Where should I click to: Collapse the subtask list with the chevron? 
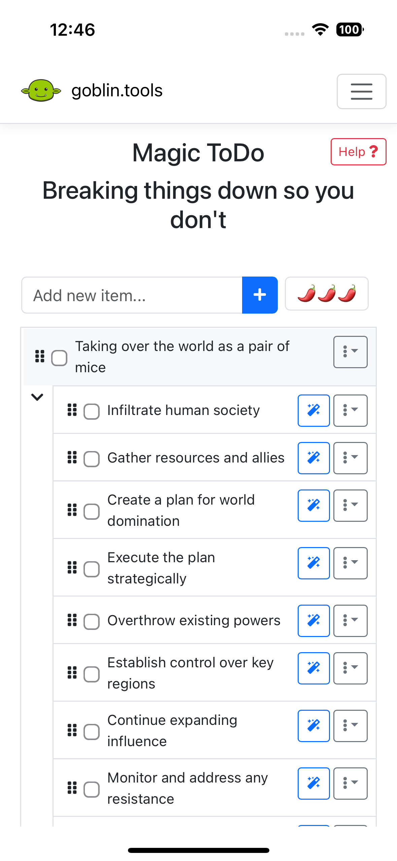37,397
